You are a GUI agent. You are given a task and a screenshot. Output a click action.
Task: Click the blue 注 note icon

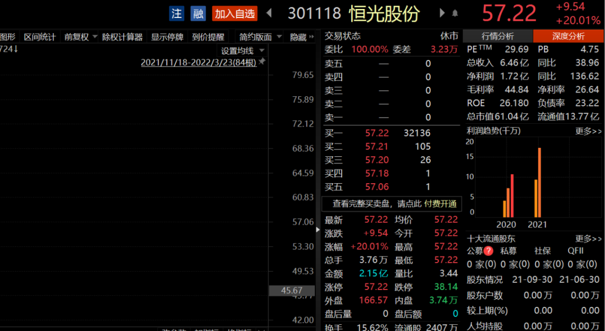point(176,14)
